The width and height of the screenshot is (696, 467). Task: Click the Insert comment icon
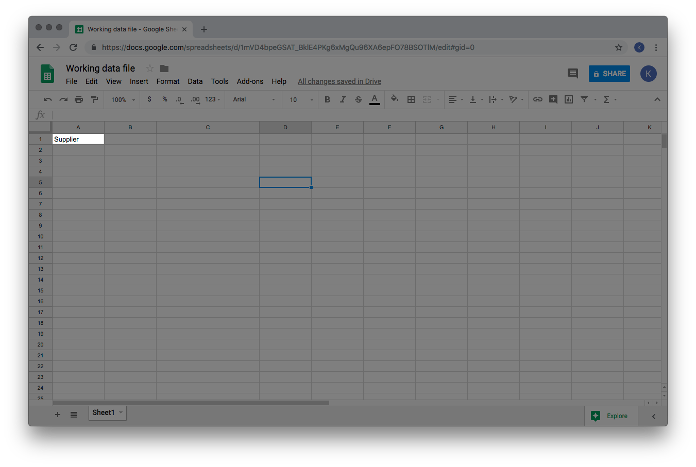pos(553,99)
